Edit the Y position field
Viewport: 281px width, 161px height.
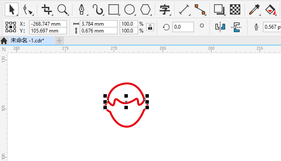coord(48,31)
